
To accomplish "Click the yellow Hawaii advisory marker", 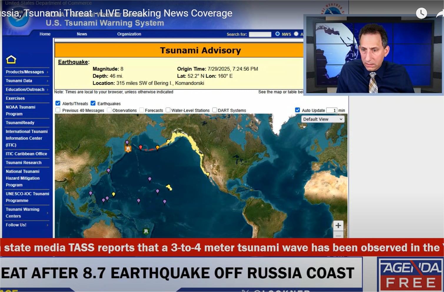I will point(169,187).
